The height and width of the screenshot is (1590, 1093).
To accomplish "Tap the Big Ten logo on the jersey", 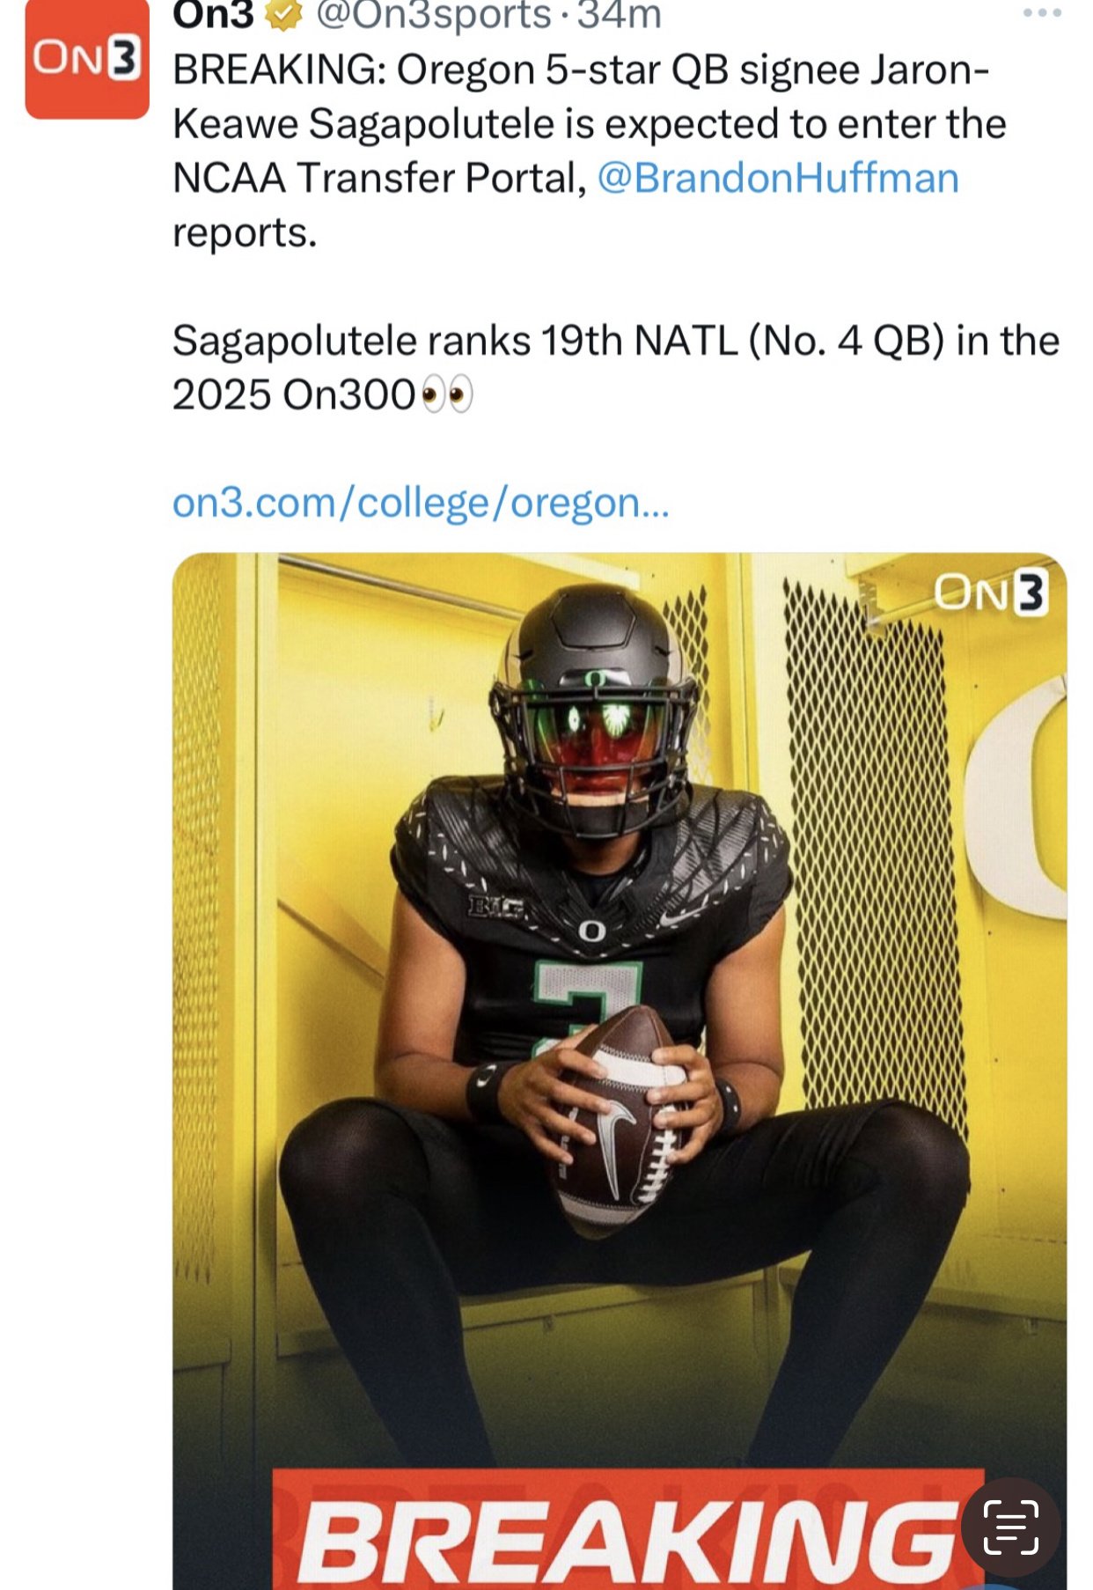I will point(497,906).
